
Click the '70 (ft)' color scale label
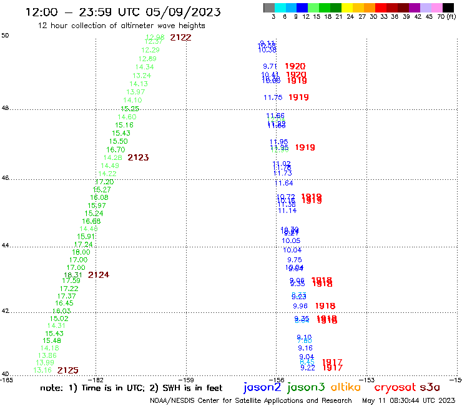446,16
